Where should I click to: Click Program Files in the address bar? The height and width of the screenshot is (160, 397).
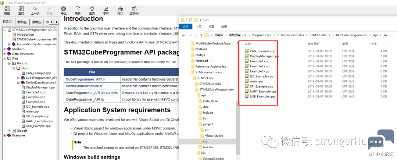(x=262, y=35)
